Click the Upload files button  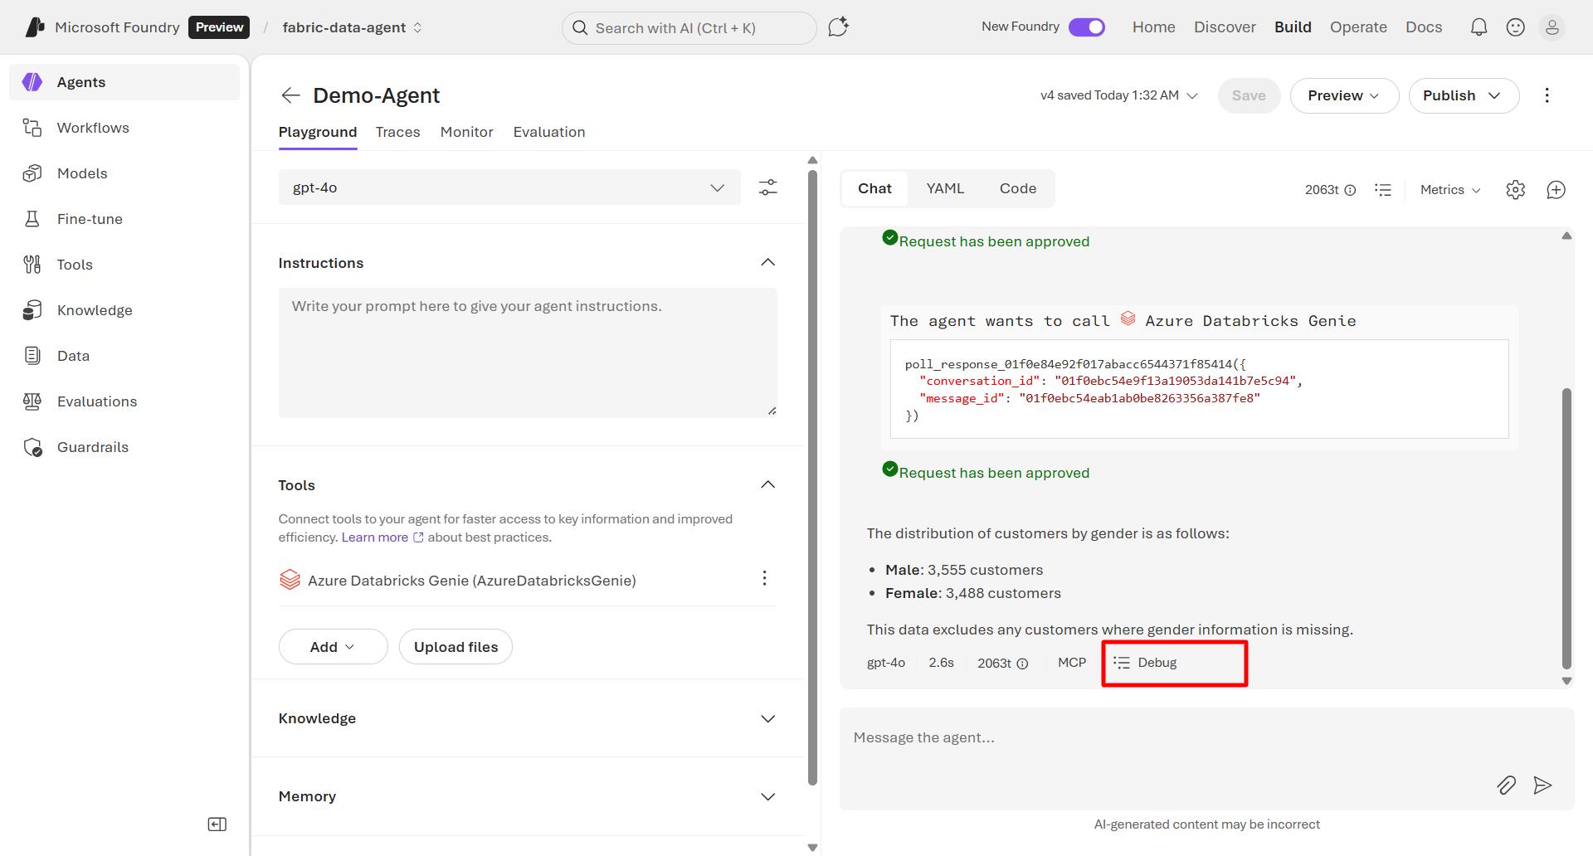(455, 647)
